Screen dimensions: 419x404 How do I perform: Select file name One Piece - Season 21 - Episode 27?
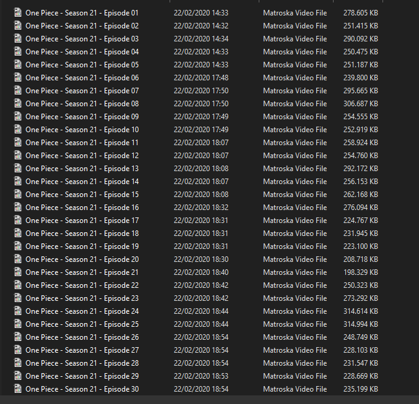tap(82, 350)
